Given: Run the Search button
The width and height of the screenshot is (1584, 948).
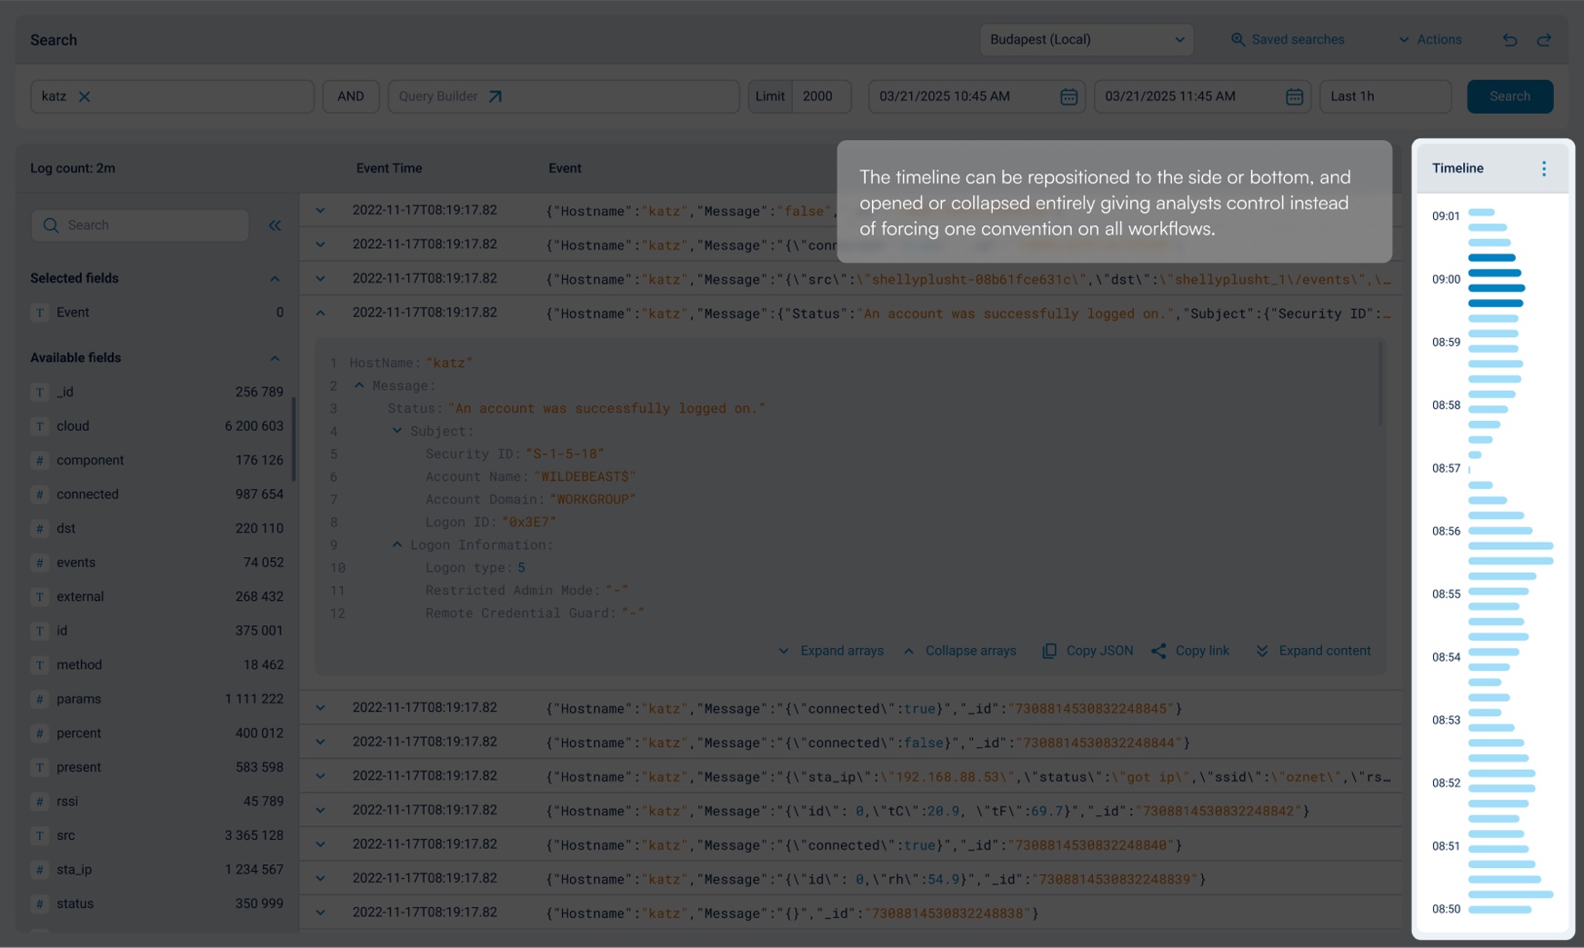Looking at the screenshot, I should 1509,96.
